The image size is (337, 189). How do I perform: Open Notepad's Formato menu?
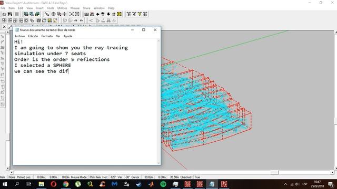pyautogui.click(x=47, y=36)
